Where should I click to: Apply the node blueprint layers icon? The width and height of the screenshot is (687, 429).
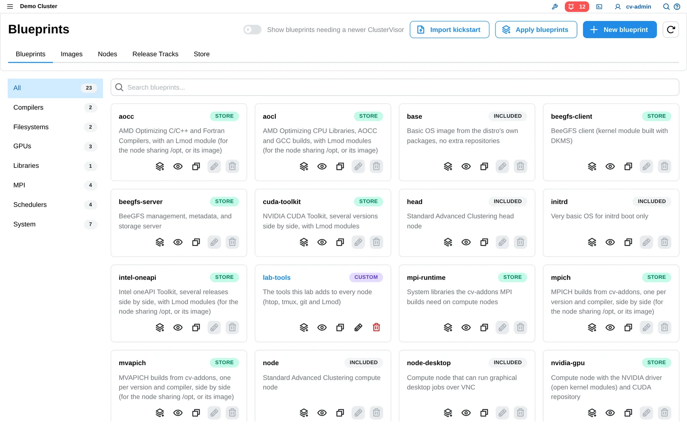tap(304, 413)
